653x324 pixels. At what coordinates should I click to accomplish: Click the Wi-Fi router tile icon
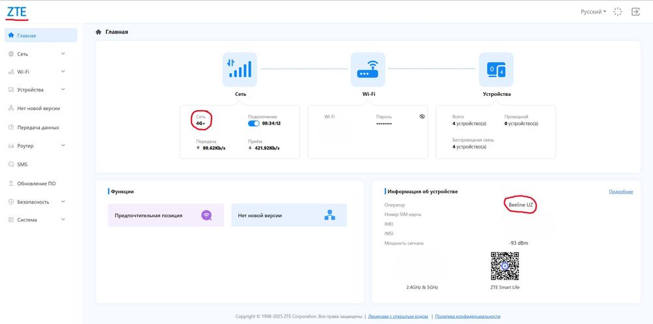pos(368,70)
